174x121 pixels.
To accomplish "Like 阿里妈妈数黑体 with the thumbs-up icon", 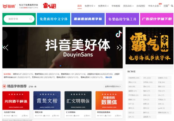I will [x=116, y=116].
